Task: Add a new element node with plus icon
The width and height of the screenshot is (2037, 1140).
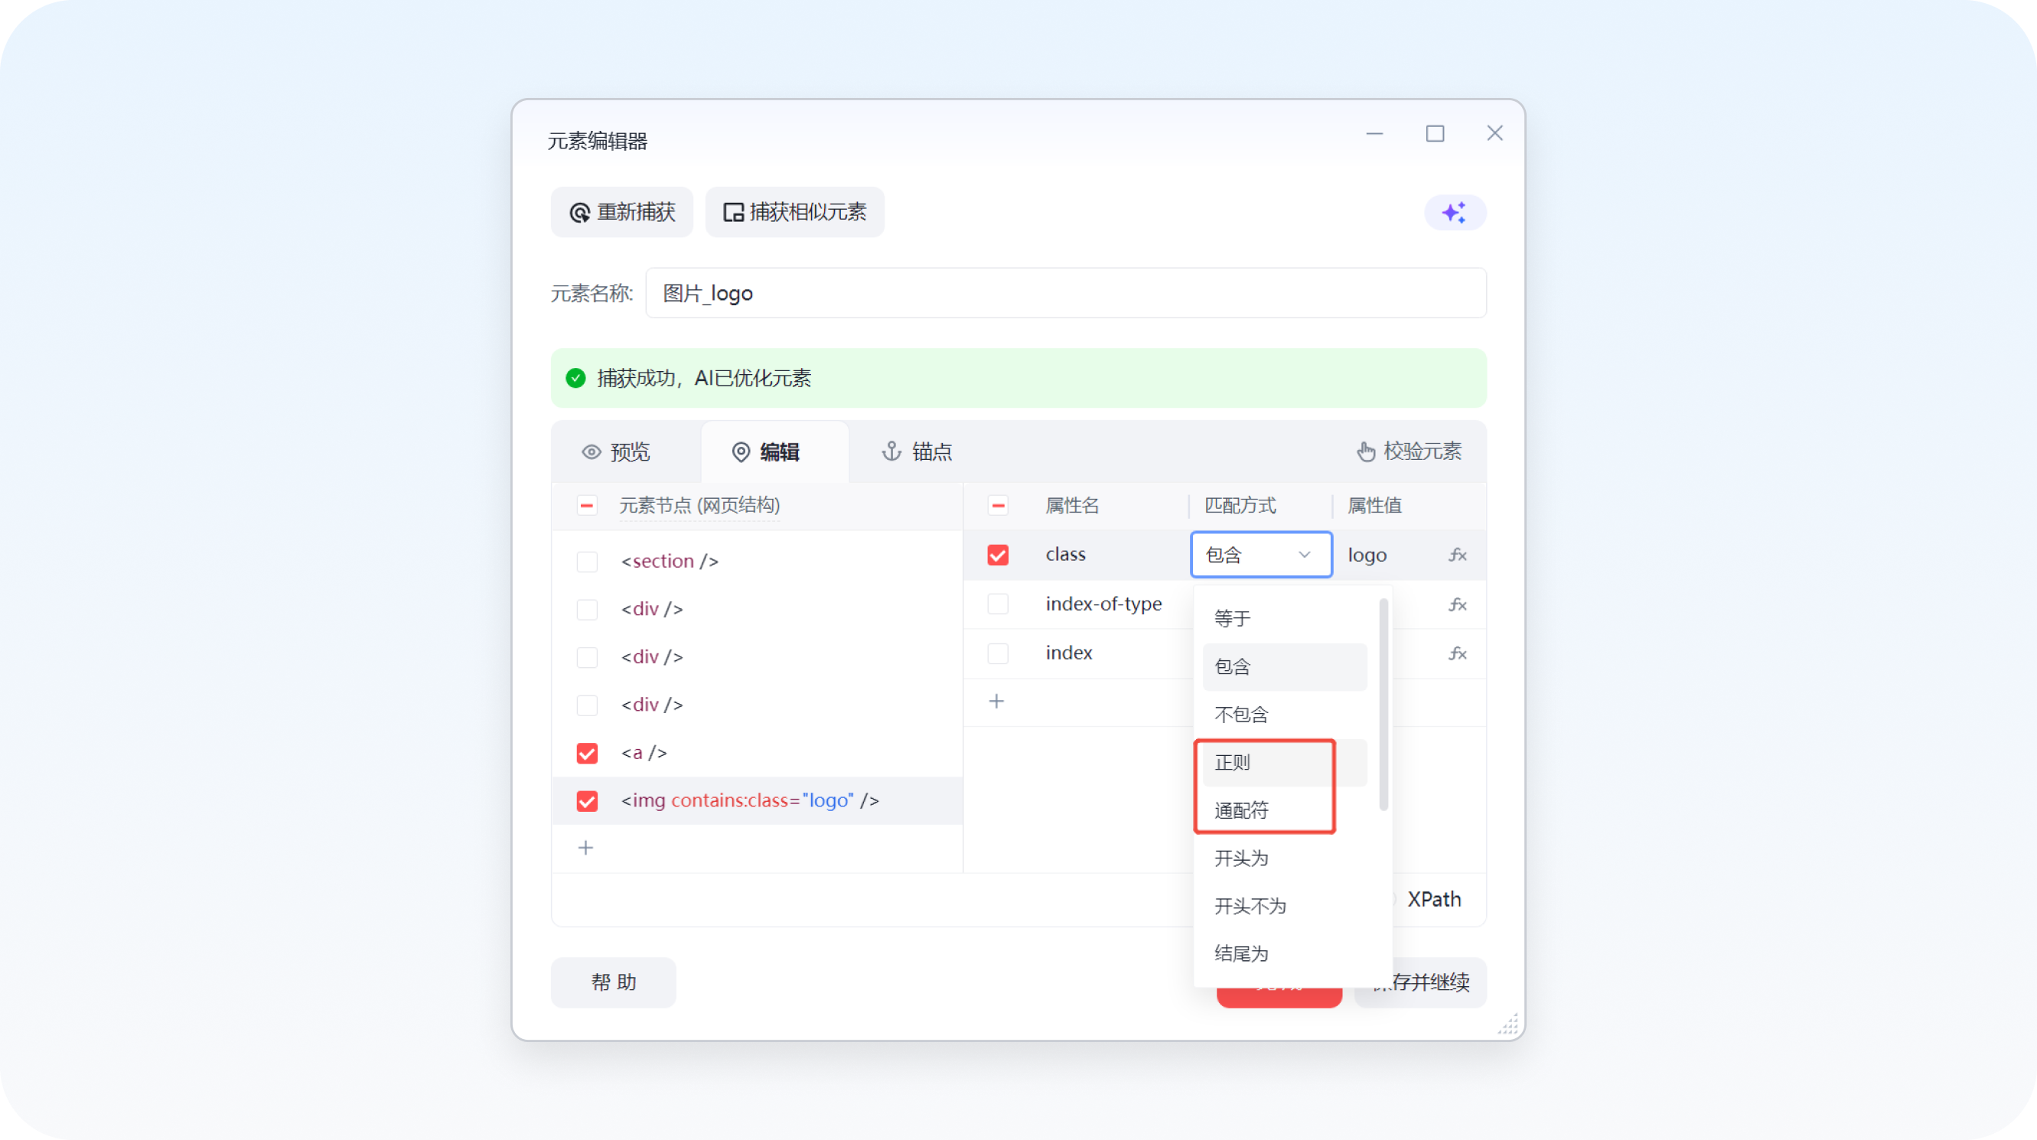Action: (x=585, y=848)
